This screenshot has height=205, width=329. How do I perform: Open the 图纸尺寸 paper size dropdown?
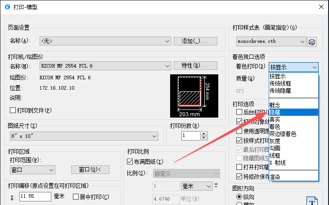(x=84, y=136)
